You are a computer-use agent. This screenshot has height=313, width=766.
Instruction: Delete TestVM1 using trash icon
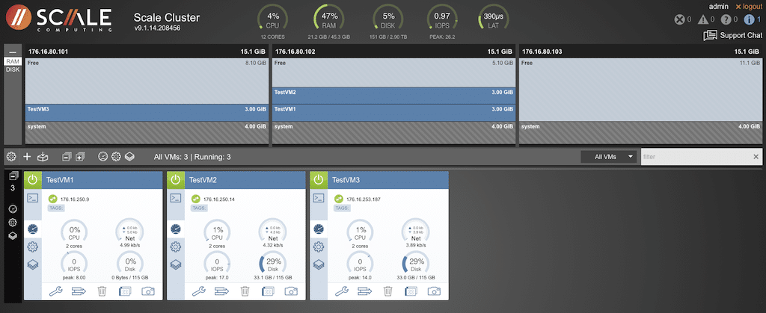click(102, 291)
